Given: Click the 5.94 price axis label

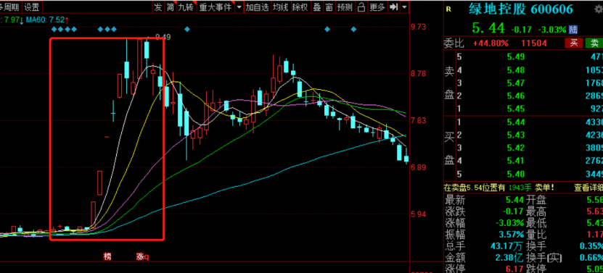Looking at the screenshot, I should (418, 214).
